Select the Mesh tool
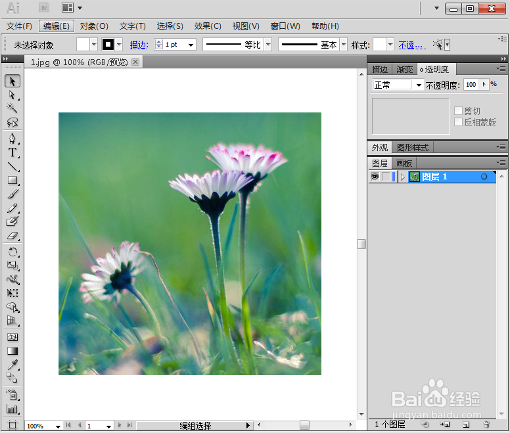510x433 pixels. coord(12,337)
